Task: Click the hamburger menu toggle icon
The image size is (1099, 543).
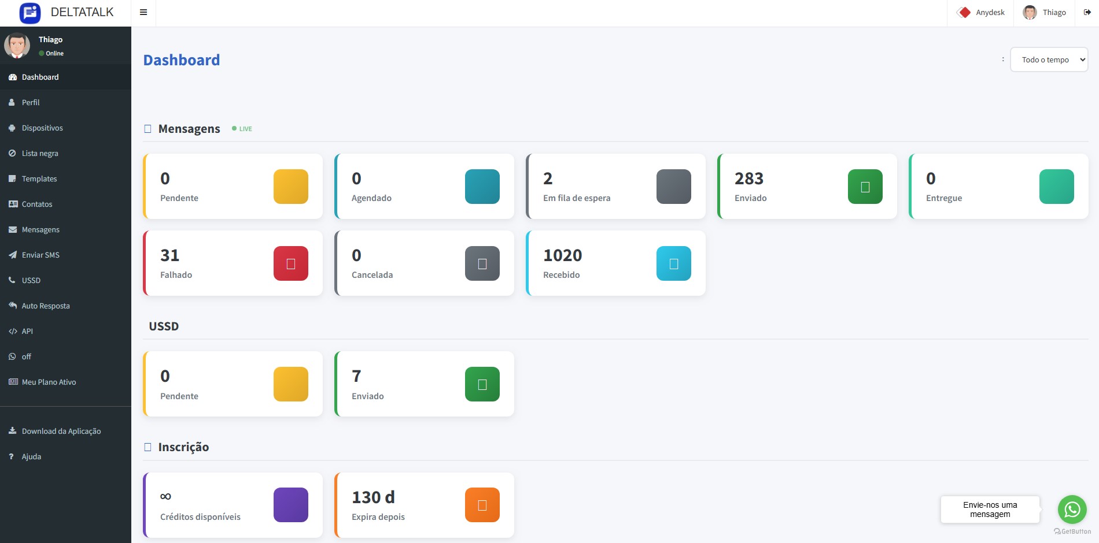Action: (143, 12)
